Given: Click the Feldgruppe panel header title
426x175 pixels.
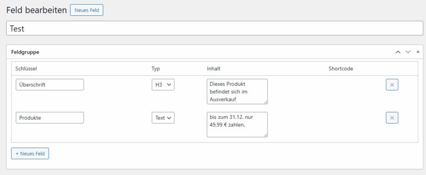Looking at the screenshot, I should 25,52.
